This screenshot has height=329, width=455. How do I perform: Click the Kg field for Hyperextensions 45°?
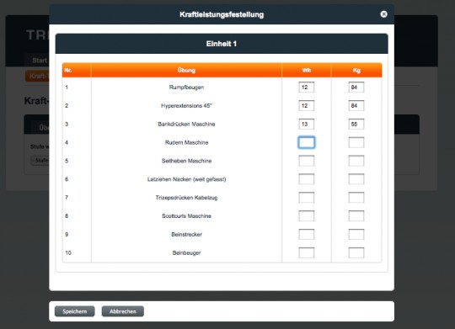pos(356,105)
